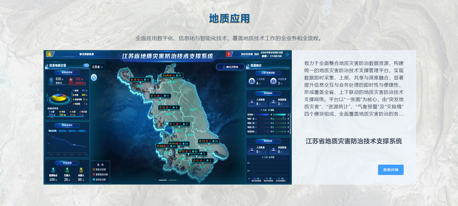Viewport: 458px width, 206px height.
Task: Click the yellow alarm light icon
Action: (x=49, y=54)
